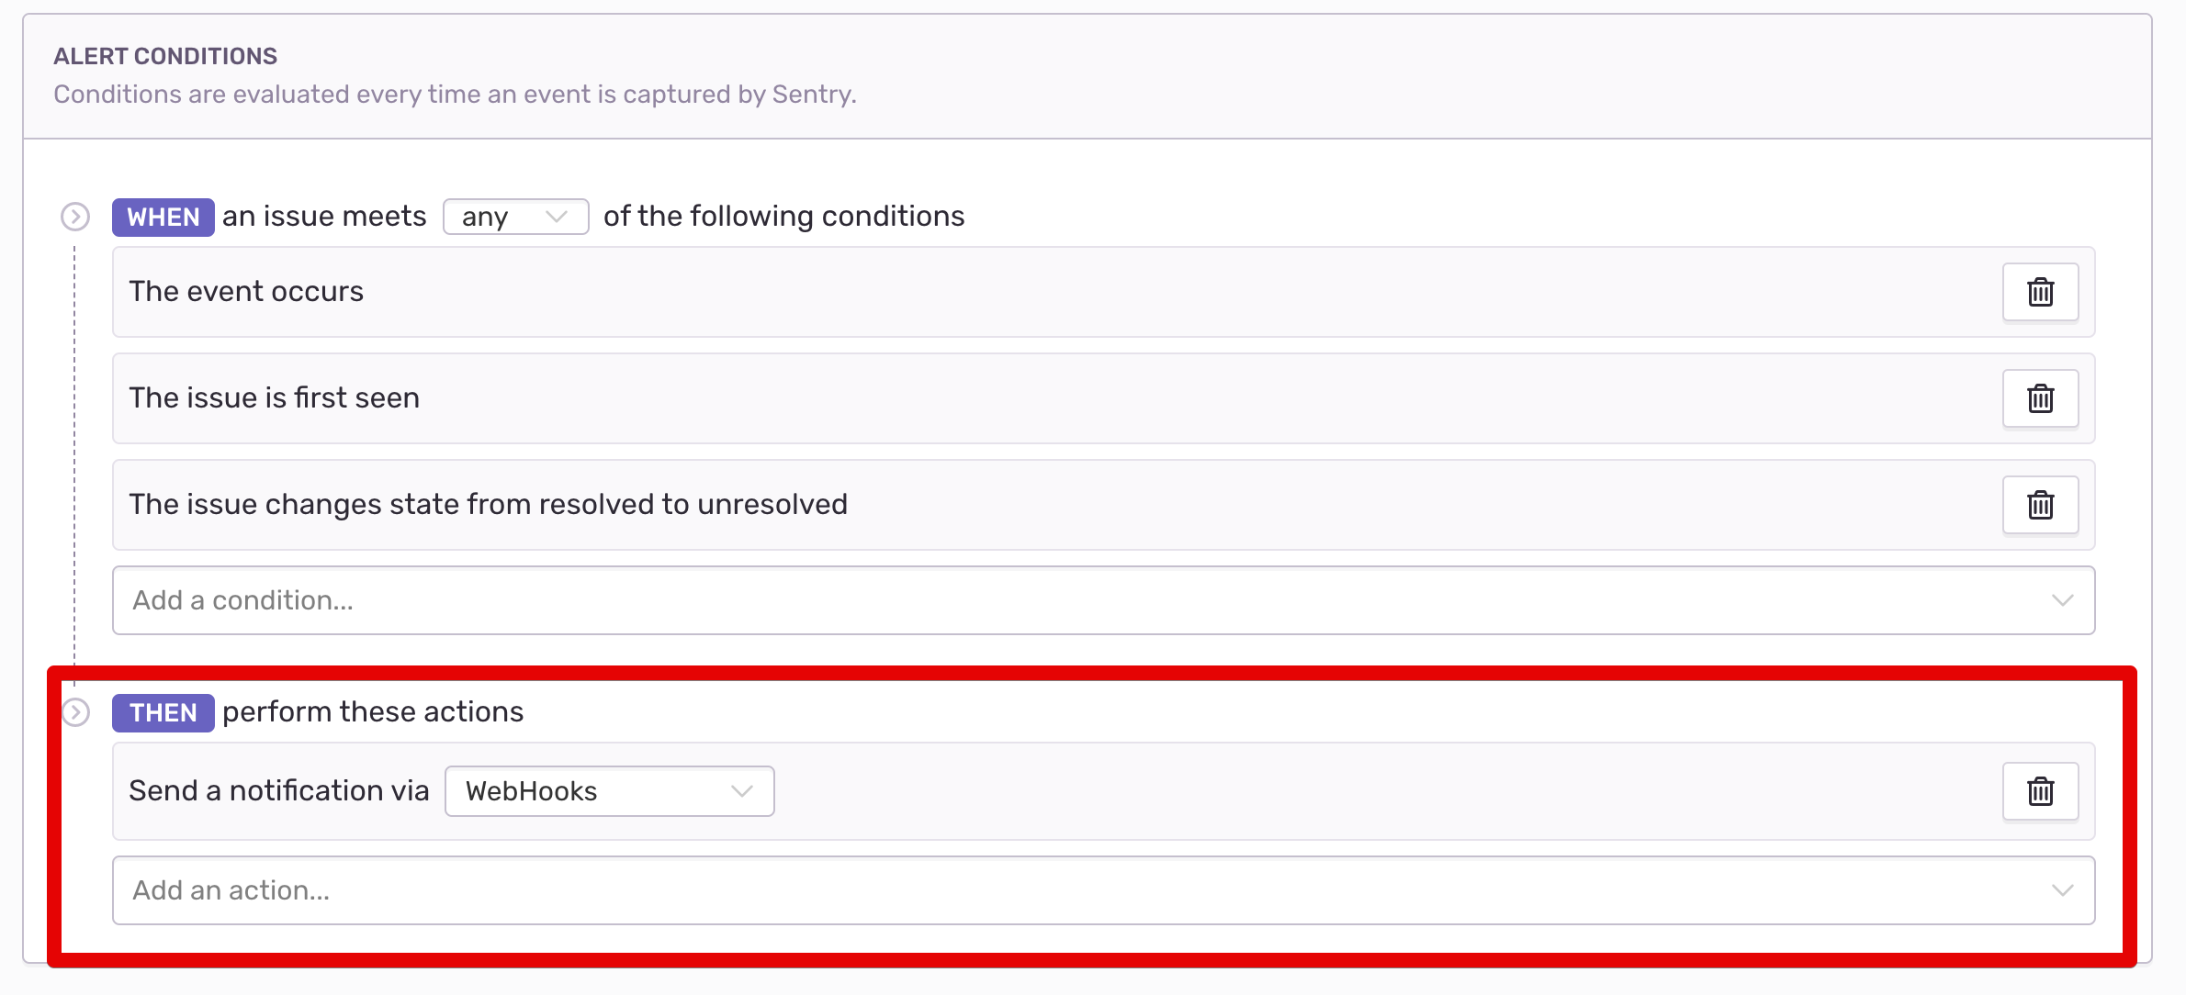The height and width of the screenshot is (995, 2186).
Task: Select the resolved to unresolved condition row
Action: [1104, 505]
